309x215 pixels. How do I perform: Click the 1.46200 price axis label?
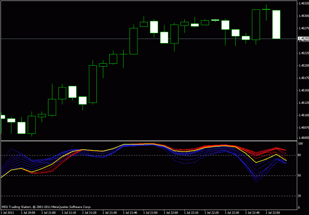[x=304, y=65]
